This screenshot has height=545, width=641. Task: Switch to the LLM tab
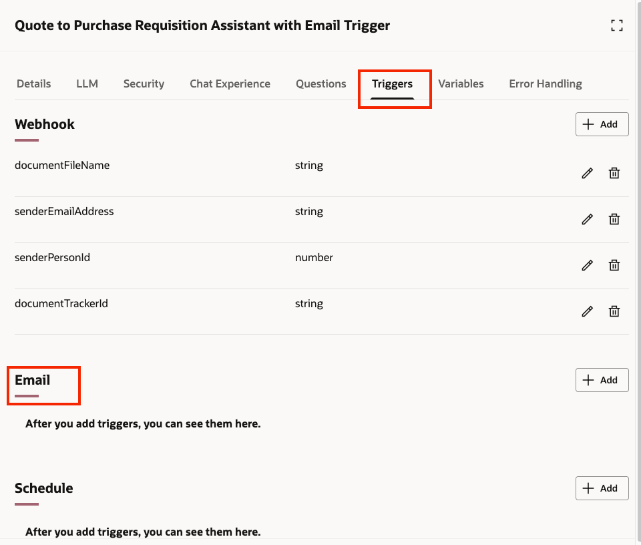coord(87,83)
